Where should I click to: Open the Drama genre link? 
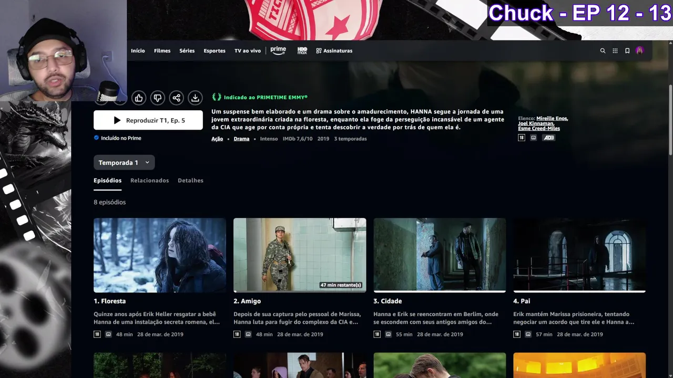(x=241, y=139)
